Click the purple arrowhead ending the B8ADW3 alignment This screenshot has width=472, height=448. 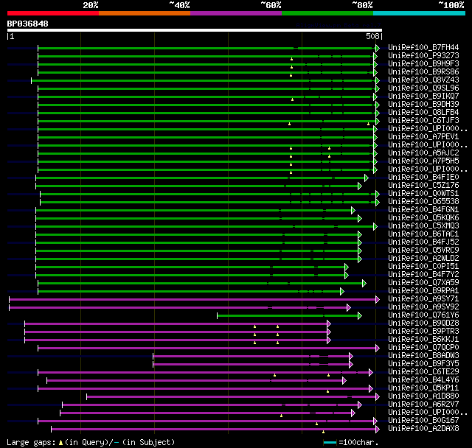pyautogui.click(x=351, y=357)
